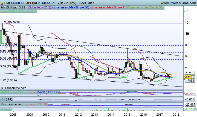
Task: Click the yellow 2,31 current price tag
Action: 188,77
